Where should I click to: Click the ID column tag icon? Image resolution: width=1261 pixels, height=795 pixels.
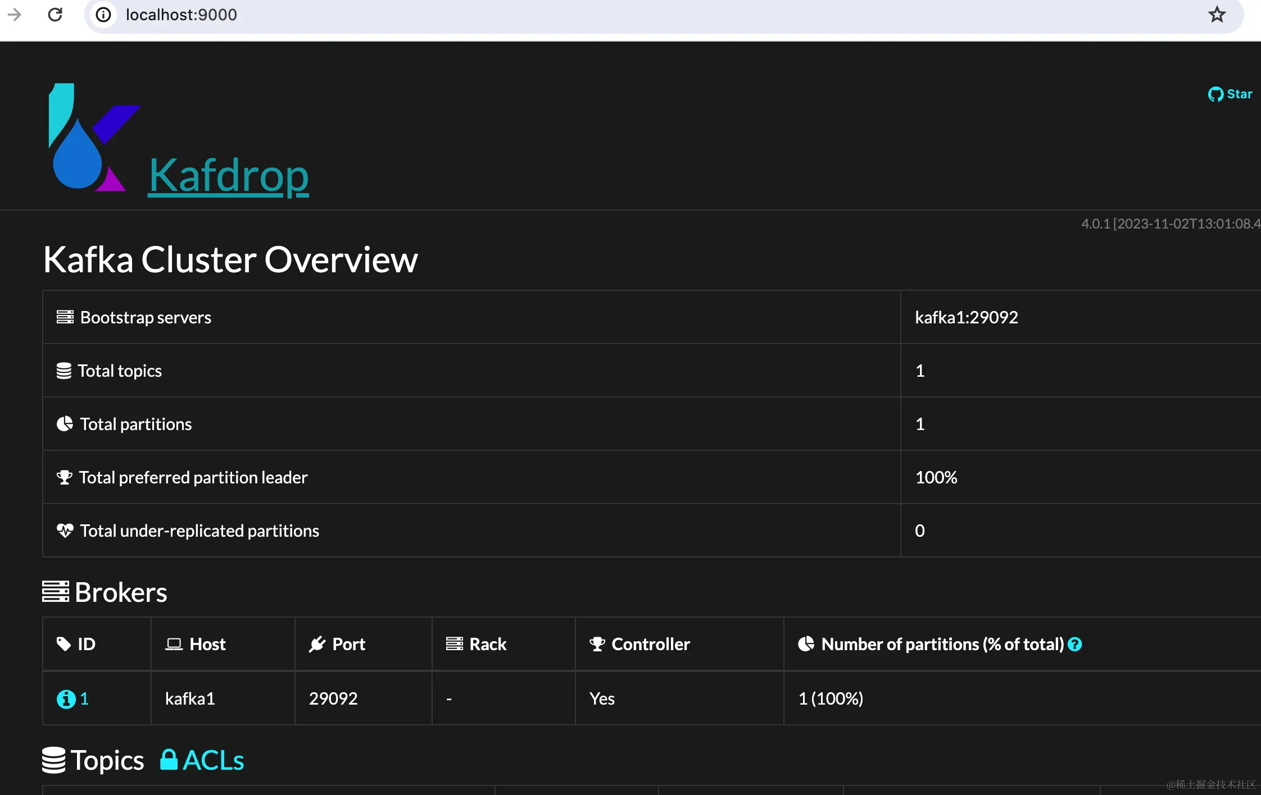tap(64, 644)
